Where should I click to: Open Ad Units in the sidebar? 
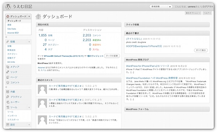click(11, 62)
